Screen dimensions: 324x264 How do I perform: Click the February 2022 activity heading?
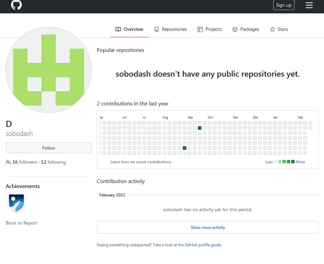point(112,195)
